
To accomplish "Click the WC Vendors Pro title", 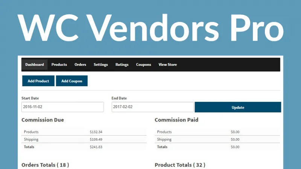I will coord(151,27).
